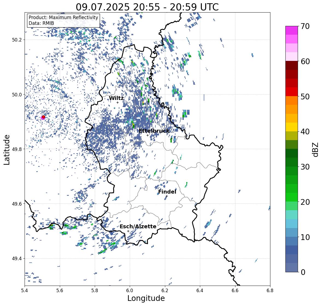Click the 'Data: RMIB' legend line

point(41,23)
